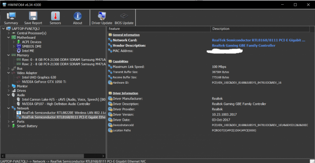The height and width of the screenshot is (163, 315).
Task: Open the About info icon
Action: [x=78, y=18]
